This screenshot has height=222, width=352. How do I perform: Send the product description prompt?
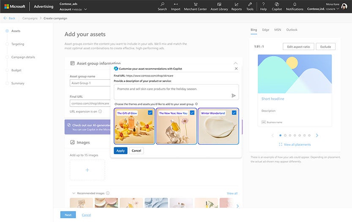pos(233,96)
